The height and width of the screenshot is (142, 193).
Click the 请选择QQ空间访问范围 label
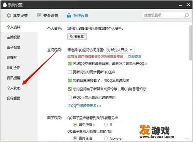click(x=86, y=50)
